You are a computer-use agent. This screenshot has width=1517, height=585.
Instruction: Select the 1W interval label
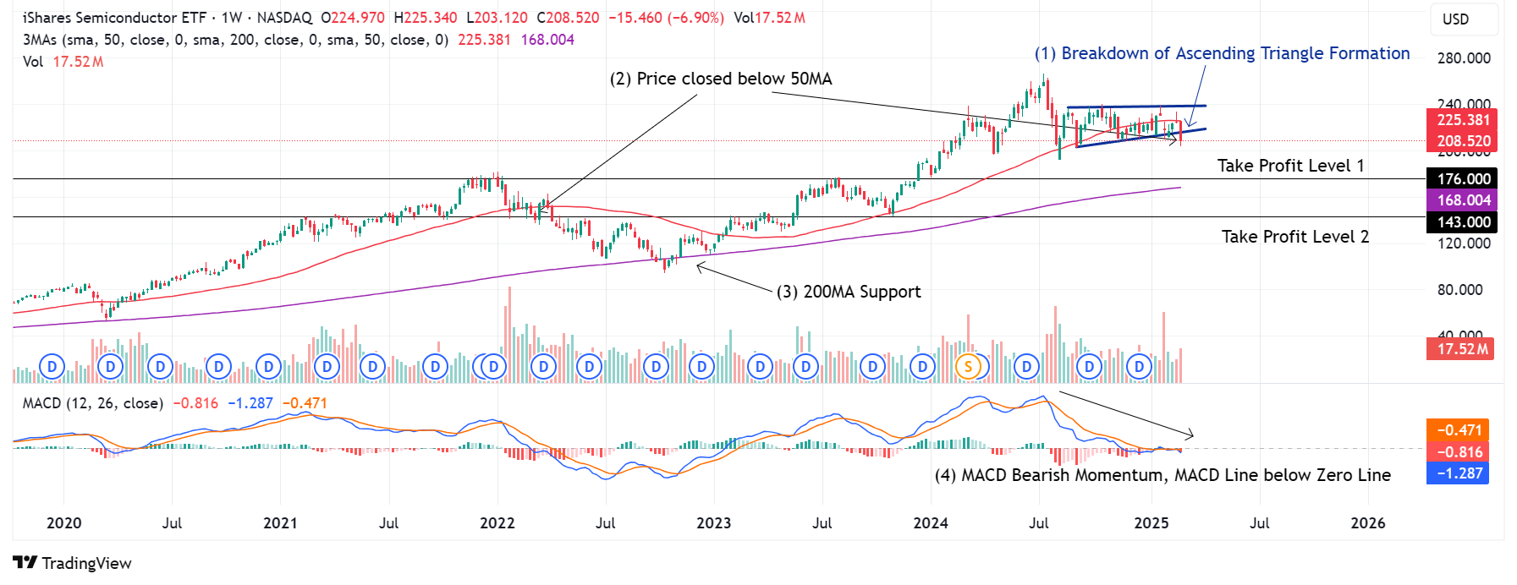tap(232, 18)
